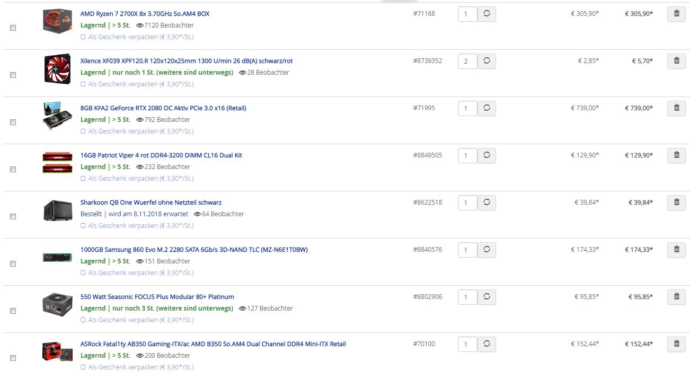Click trash icon for KFA2 GeForce RTX 2080
Image resolution: width=690 pixels, height=379 pixels.
676,108
